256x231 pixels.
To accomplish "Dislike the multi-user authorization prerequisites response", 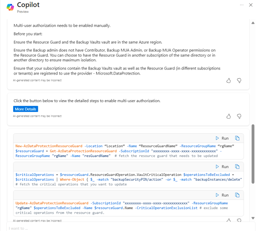I will pos(239,81).
